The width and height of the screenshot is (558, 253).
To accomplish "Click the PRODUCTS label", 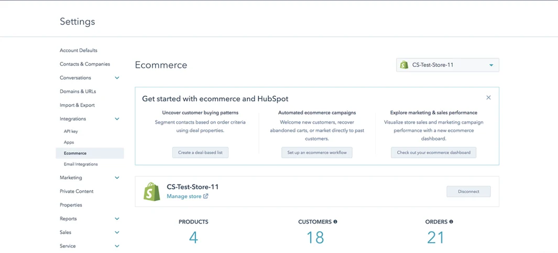I will [193, 222].
